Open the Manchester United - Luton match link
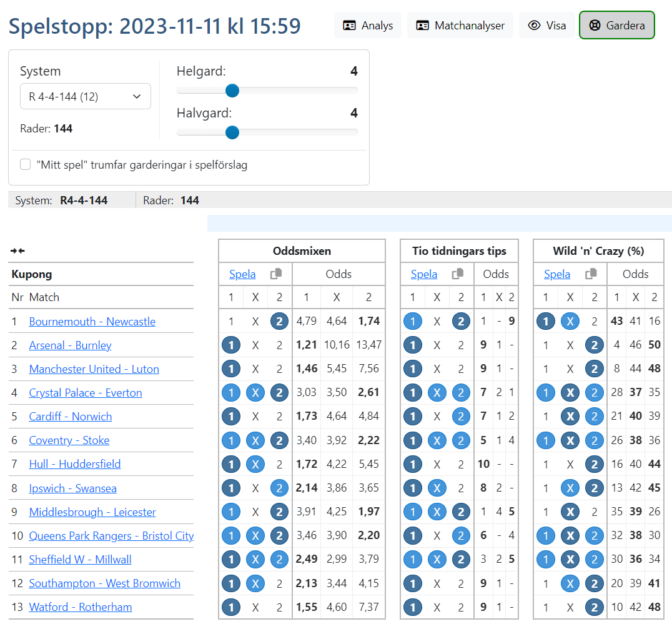Image resolution: width=672 pixels, height=624 pixels. click(94, 369)
